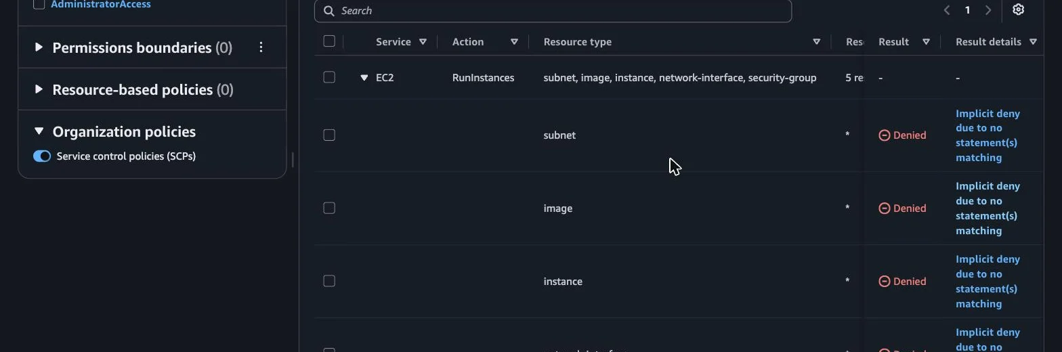Open the instance row's Implicit deny details link
This screenshot has width=1062, height=352.
click(987, 282)
